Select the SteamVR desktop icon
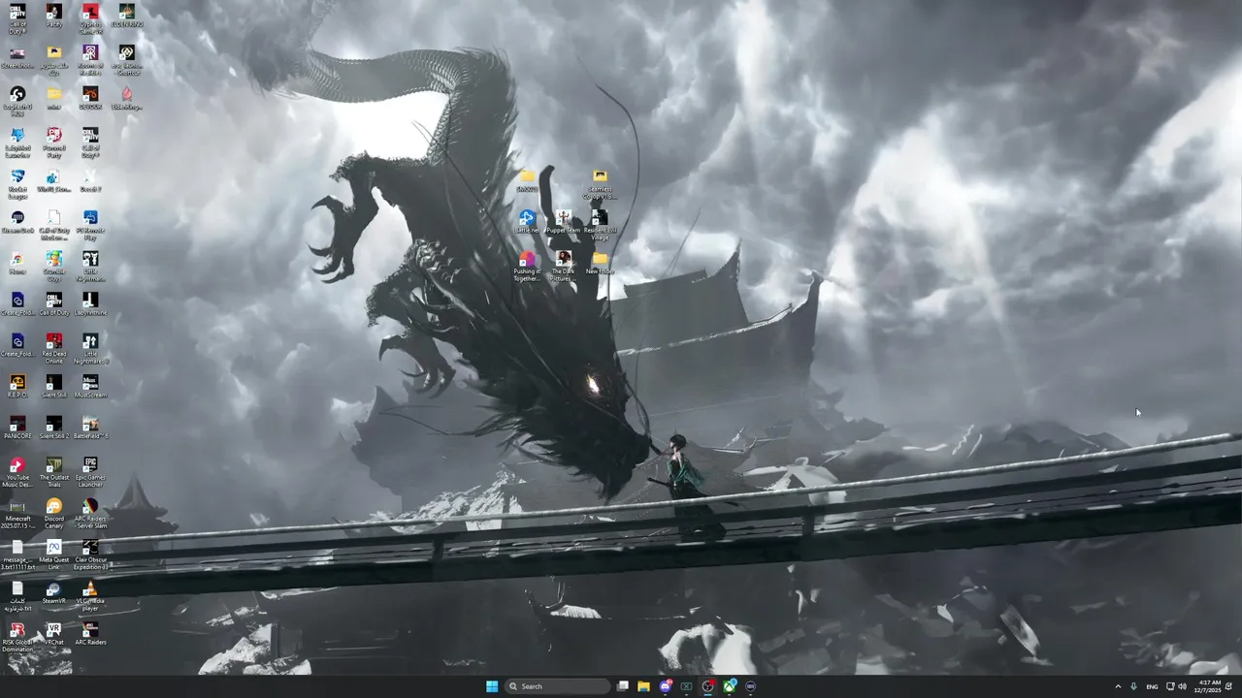1242x698 pixels. click(x=54, y=592)
